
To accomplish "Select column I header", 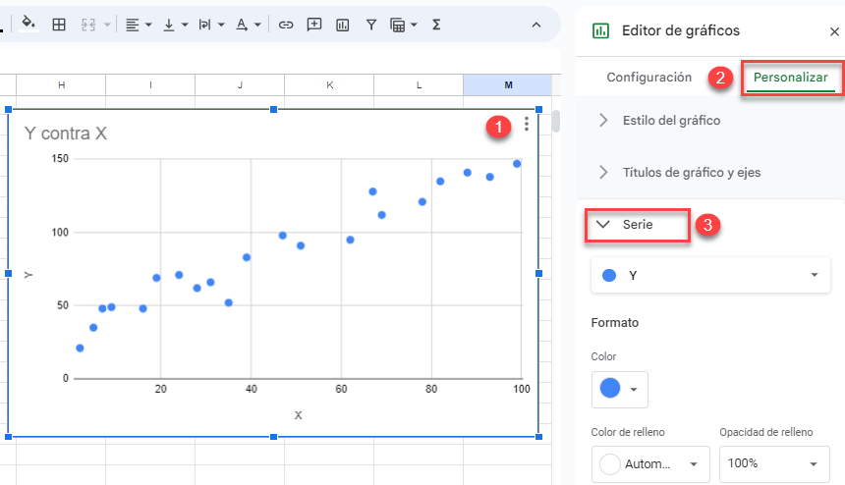I will (x=150, y=85).
